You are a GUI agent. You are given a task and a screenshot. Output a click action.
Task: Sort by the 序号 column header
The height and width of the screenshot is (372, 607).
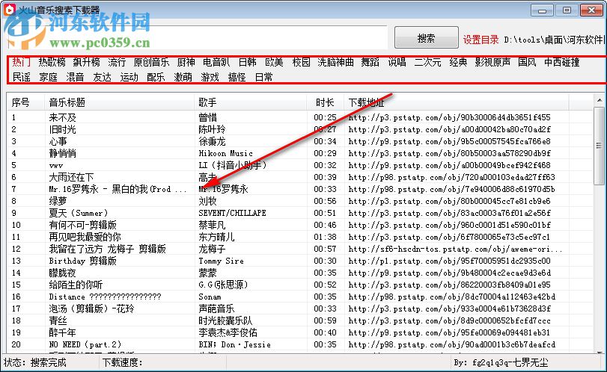[x=25, y=102]
